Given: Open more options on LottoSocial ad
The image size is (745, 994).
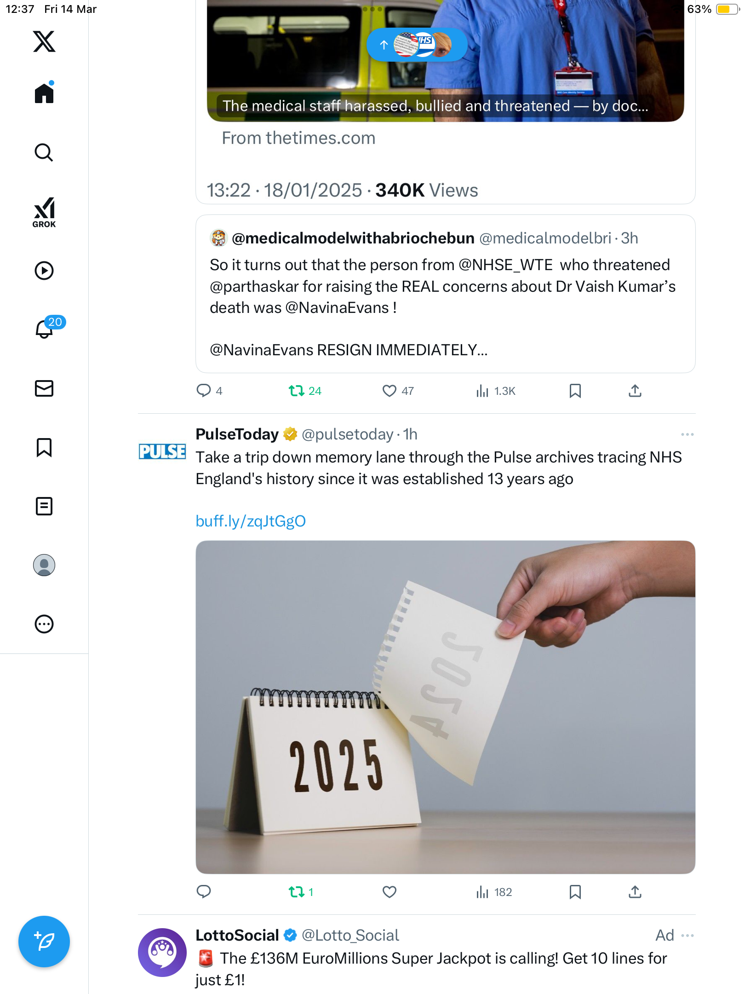Looking at the screenshot, I should point(687,936).
